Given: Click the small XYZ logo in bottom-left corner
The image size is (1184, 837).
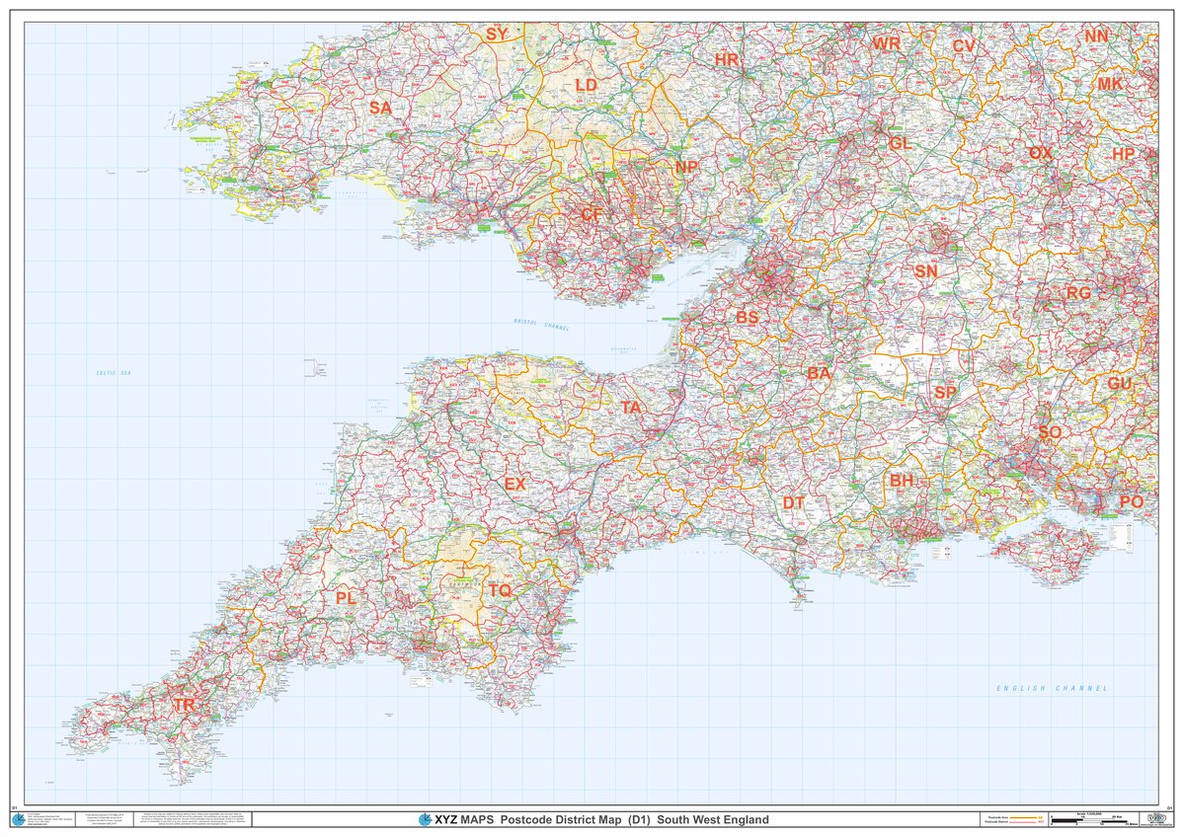Looking at the screenshot, I should (x=16, y=819).
